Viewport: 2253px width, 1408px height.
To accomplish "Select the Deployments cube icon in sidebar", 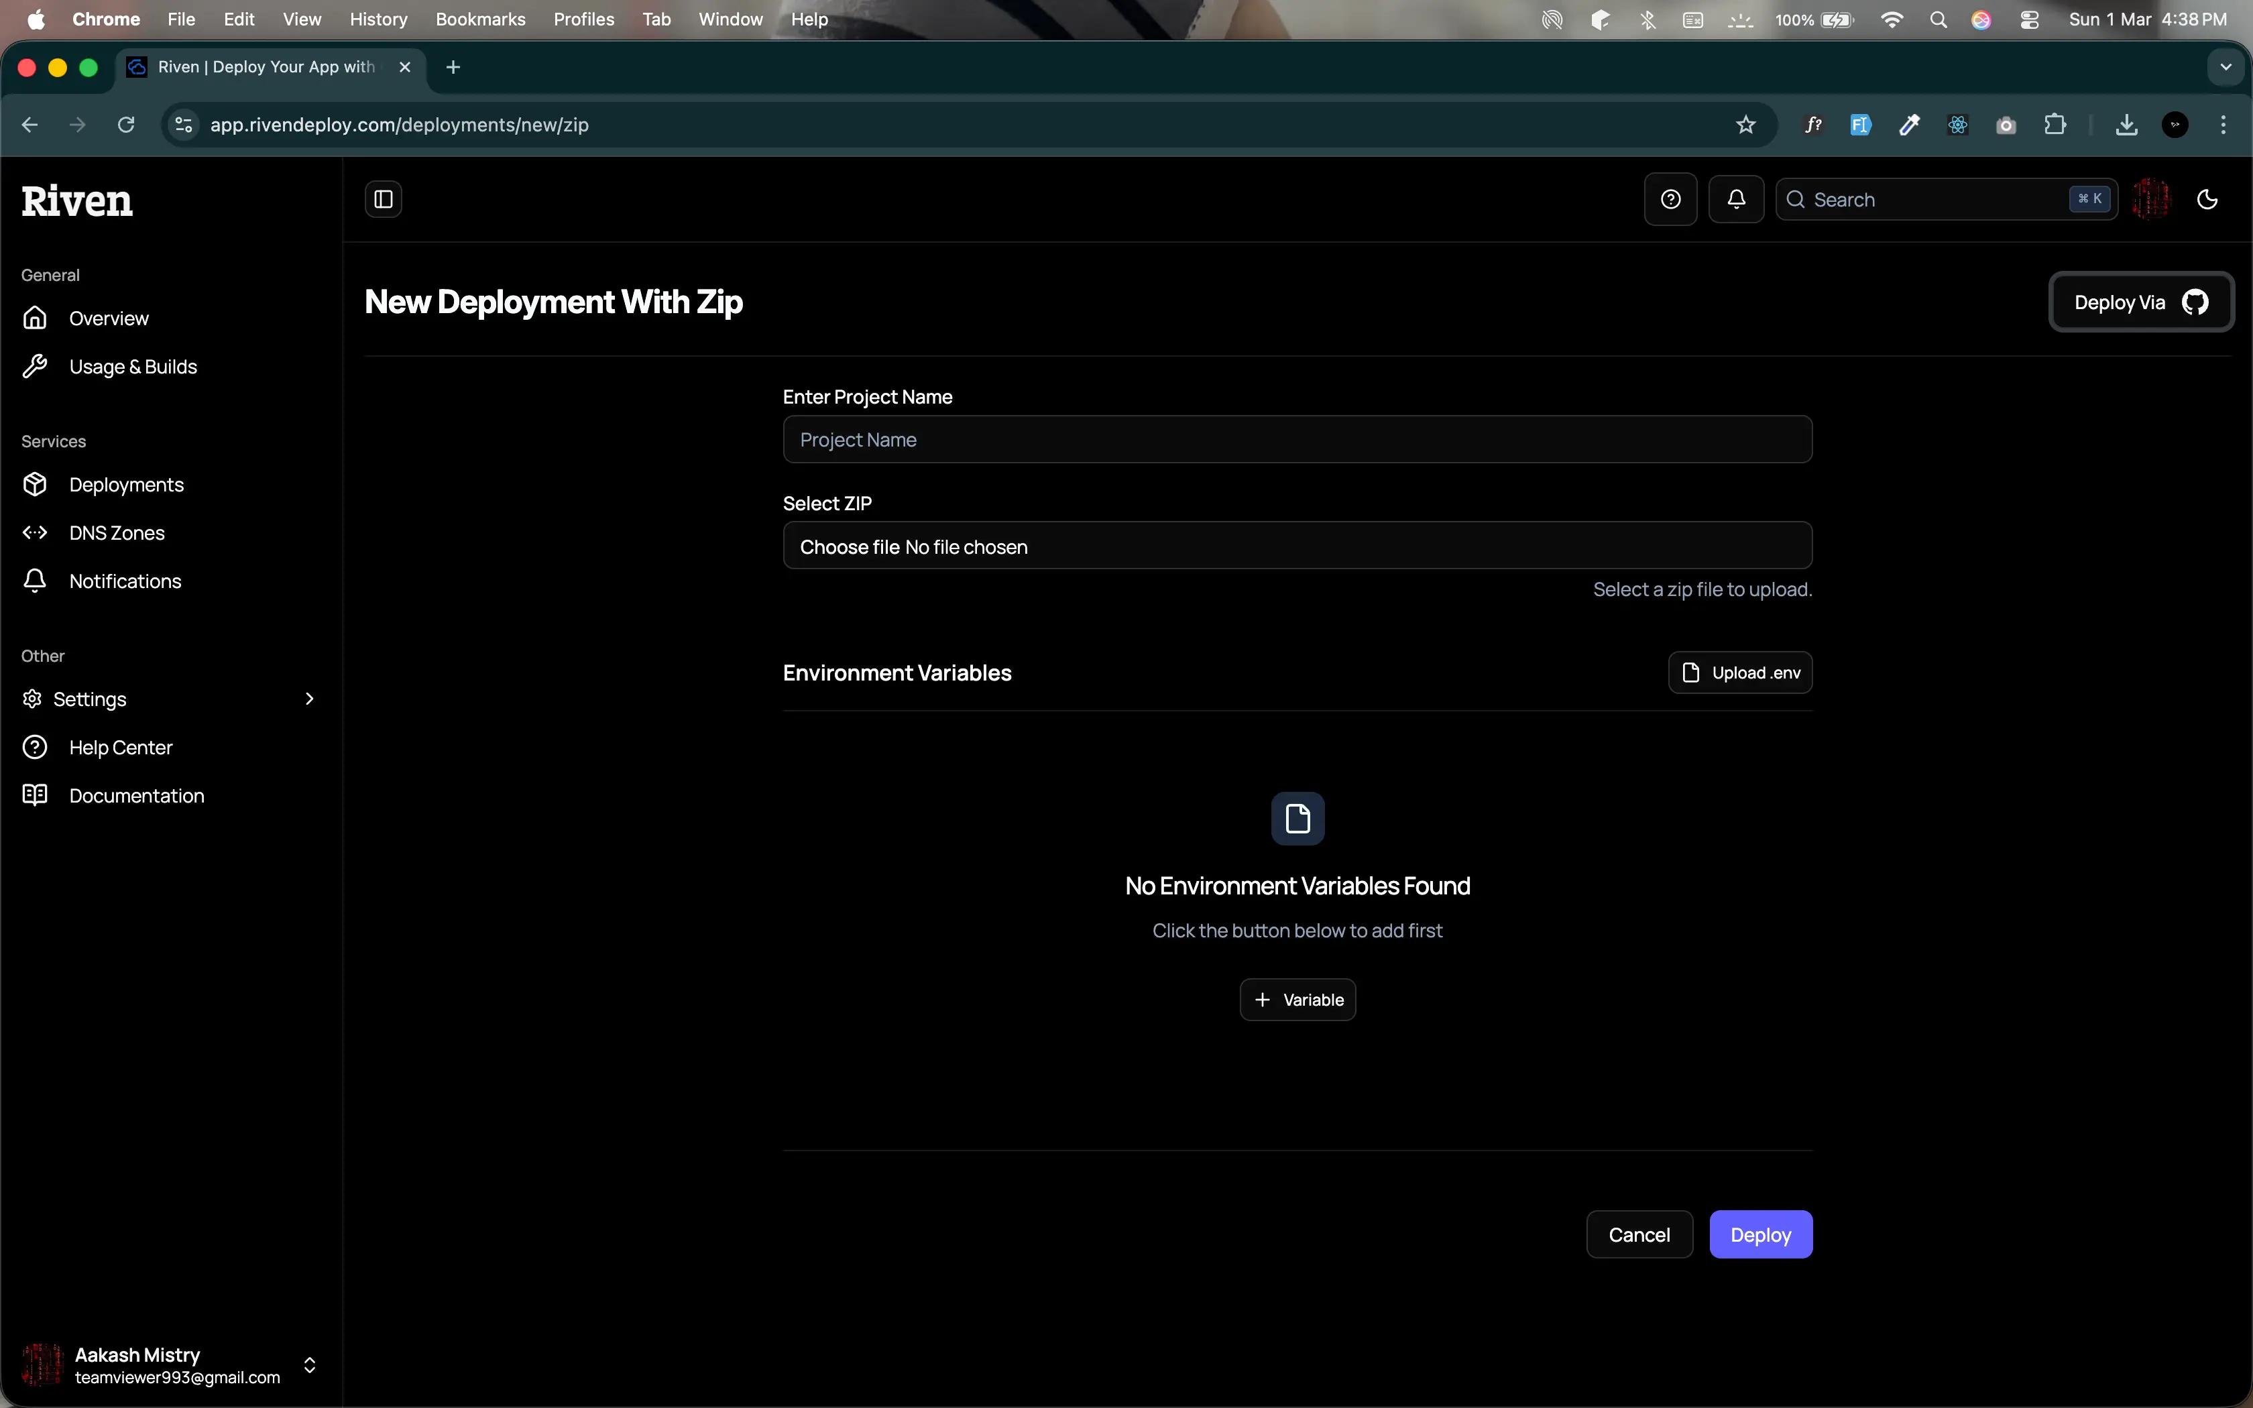I will click(34, 483).
